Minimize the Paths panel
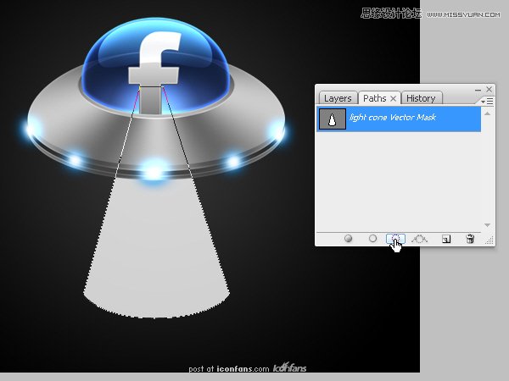 pos(478,90)
